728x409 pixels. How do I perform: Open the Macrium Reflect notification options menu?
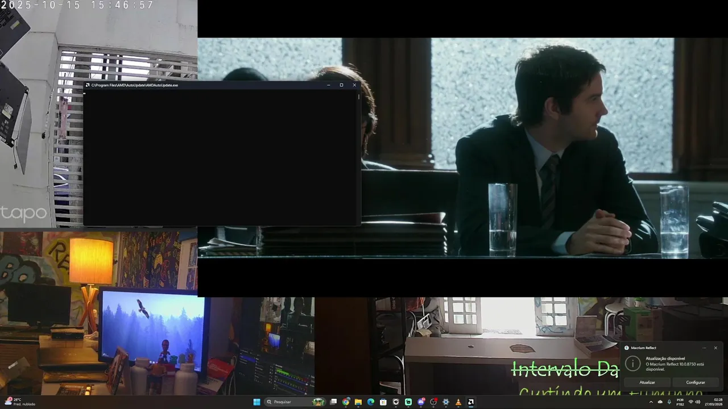pyautogui.click(x=704, y=348)
